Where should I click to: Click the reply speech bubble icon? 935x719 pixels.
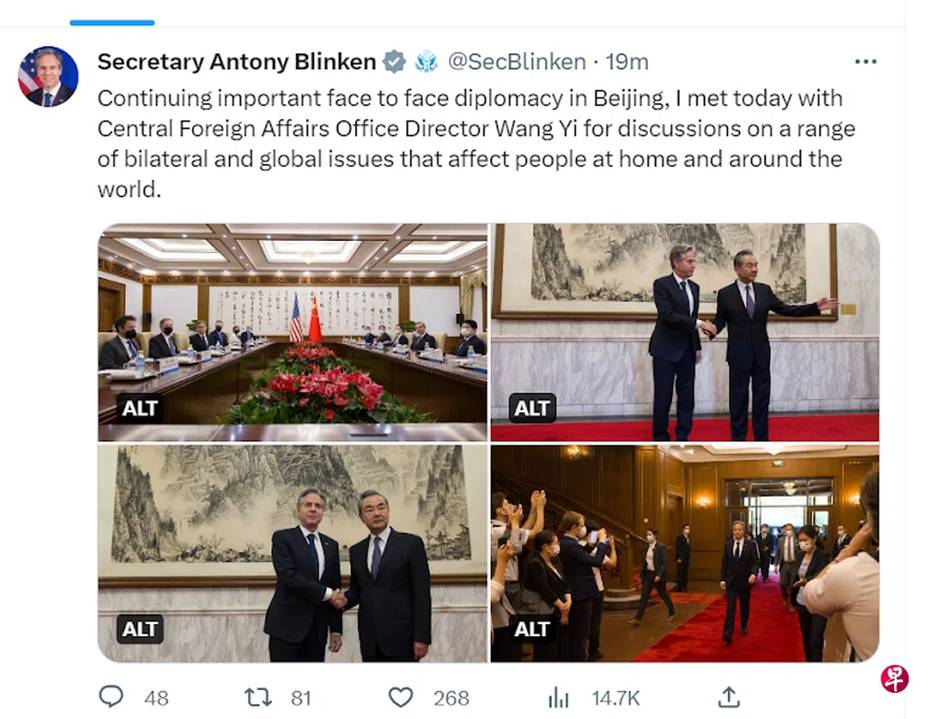[x=112, y=697]
